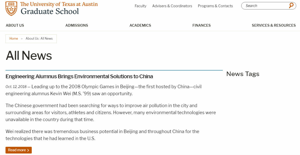Click the Read more button
The image size is (300, 155).
18,150
